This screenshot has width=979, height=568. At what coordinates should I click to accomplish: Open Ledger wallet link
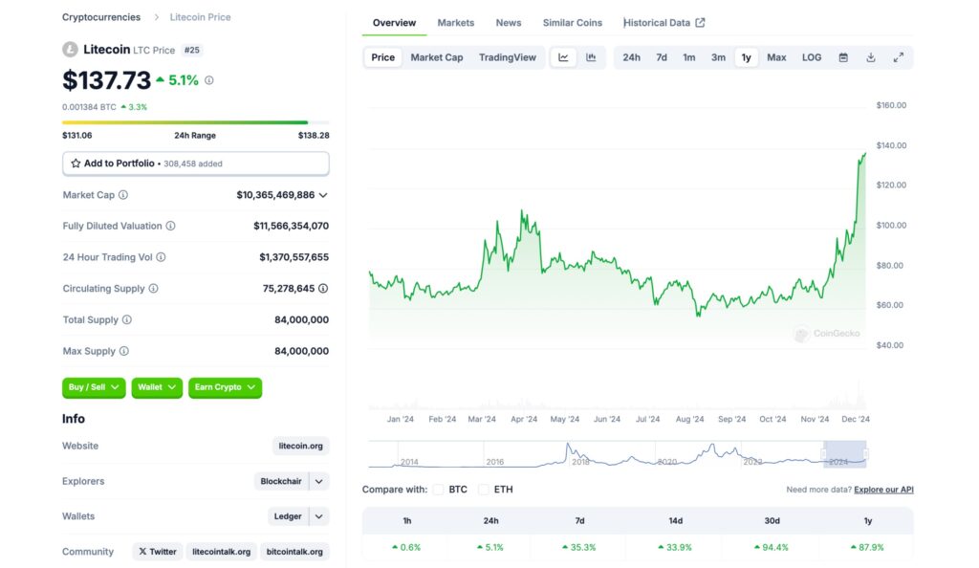coord(287,516)
